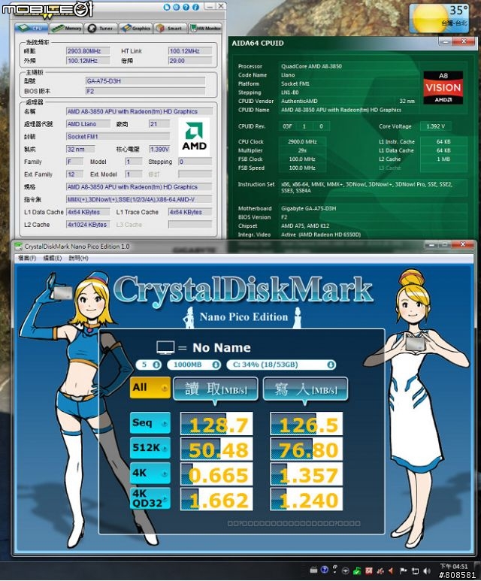Click the AMD Llano code name field

88,124
